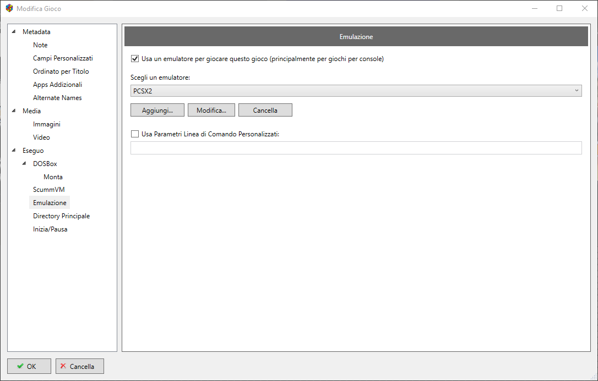The height and width of the screenshot is (381, 598).
Task: Click the Modifica... button
Action: 211,110
